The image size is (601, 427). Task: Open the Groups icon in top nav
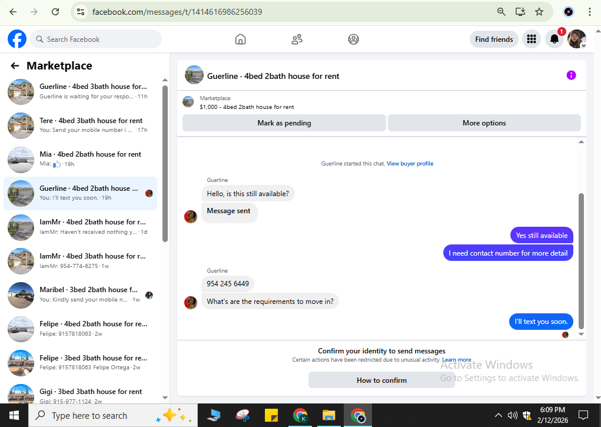coord(353,39)
